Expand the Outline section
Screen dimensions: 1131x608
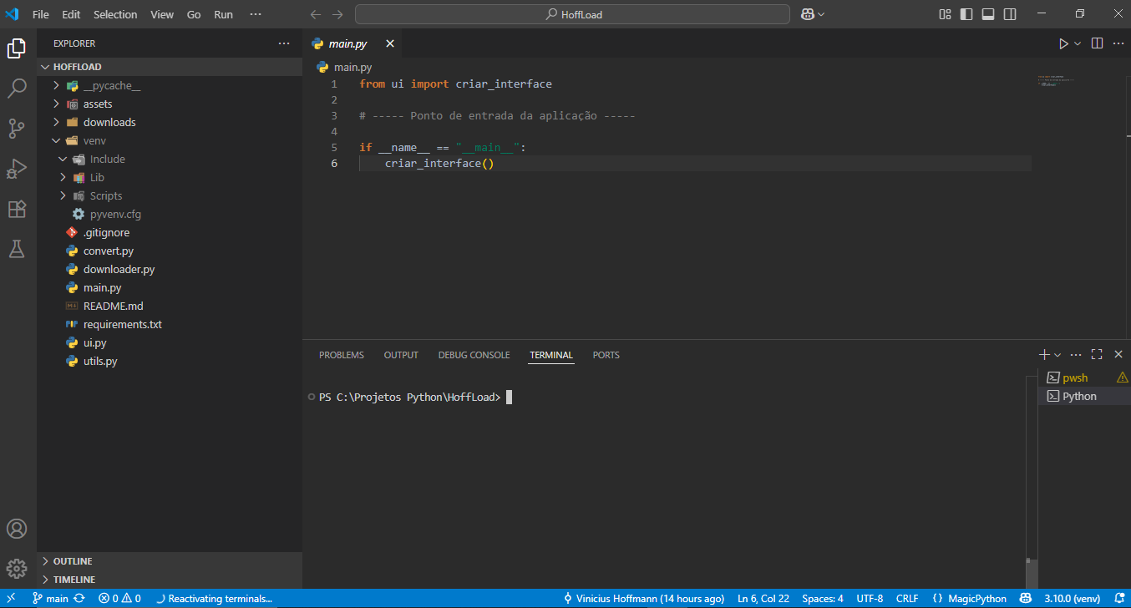click(x=170, y=561)
